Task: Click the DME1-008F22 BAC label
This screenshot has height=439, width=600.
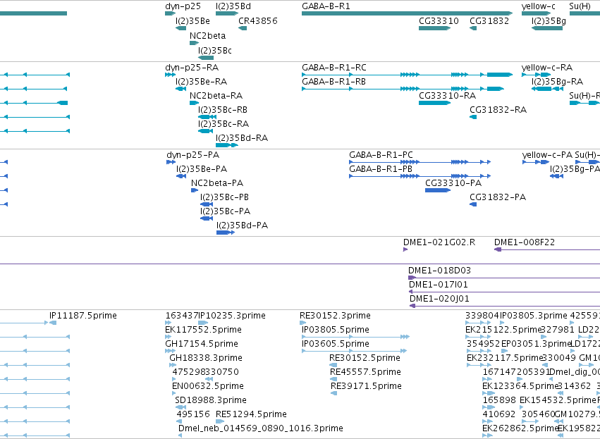Action: pos(525,243)
